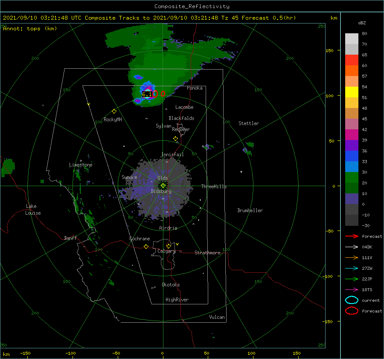The height and width of the screenshot is (359, 384).
Task: Click the yellow diamond marker below RedDeer
Action: [x=175, y=139]
